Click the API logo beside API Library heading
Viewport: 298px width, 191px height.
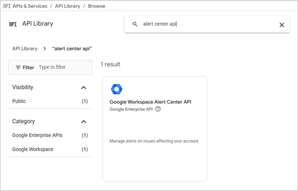point(13,24)
